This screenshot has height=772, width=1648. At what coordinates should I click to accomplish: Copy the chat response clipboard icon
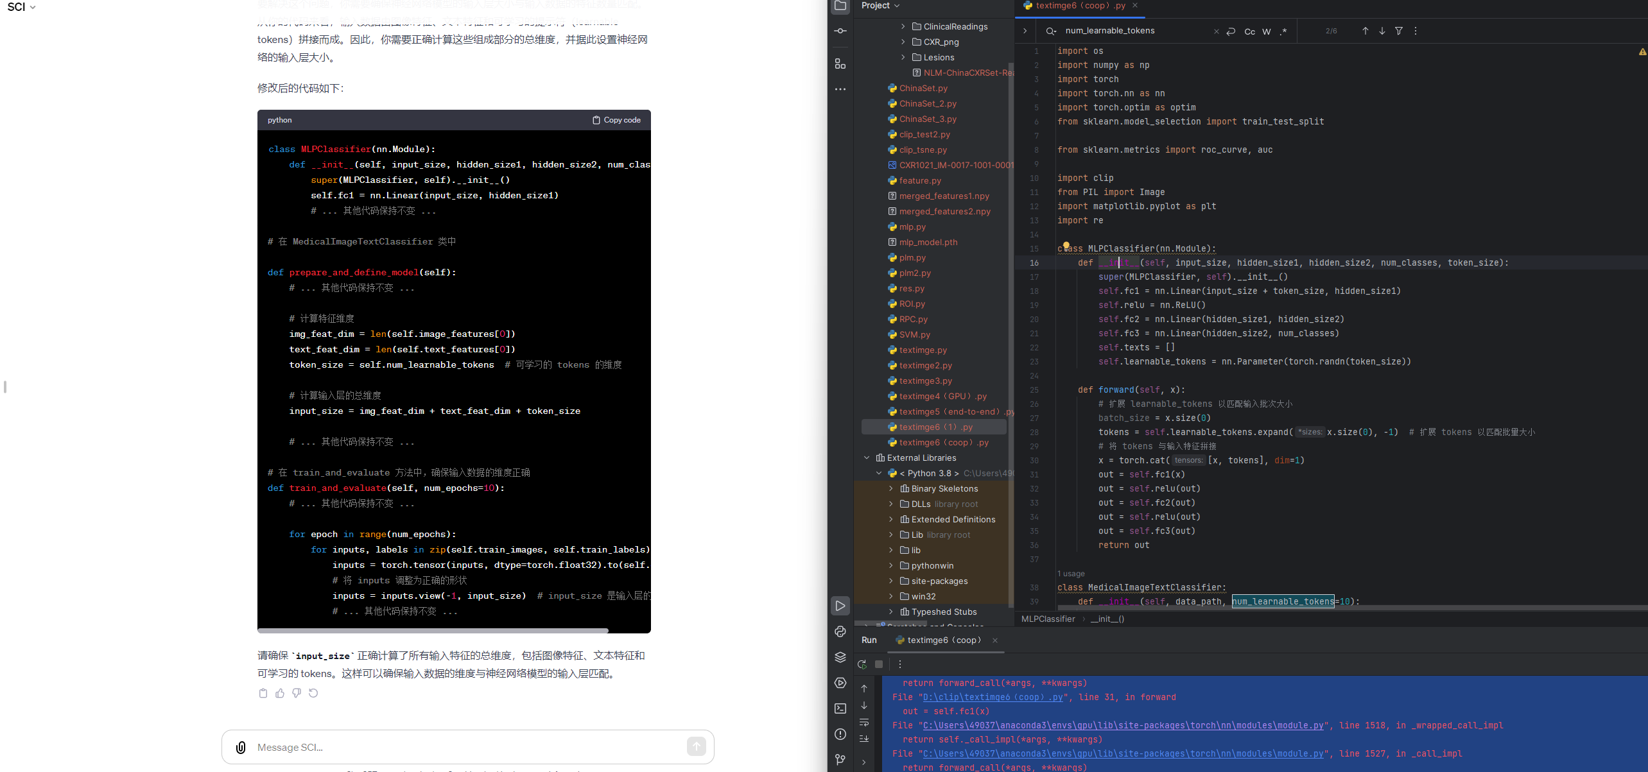pyautogui.click(x=263, y=693)
